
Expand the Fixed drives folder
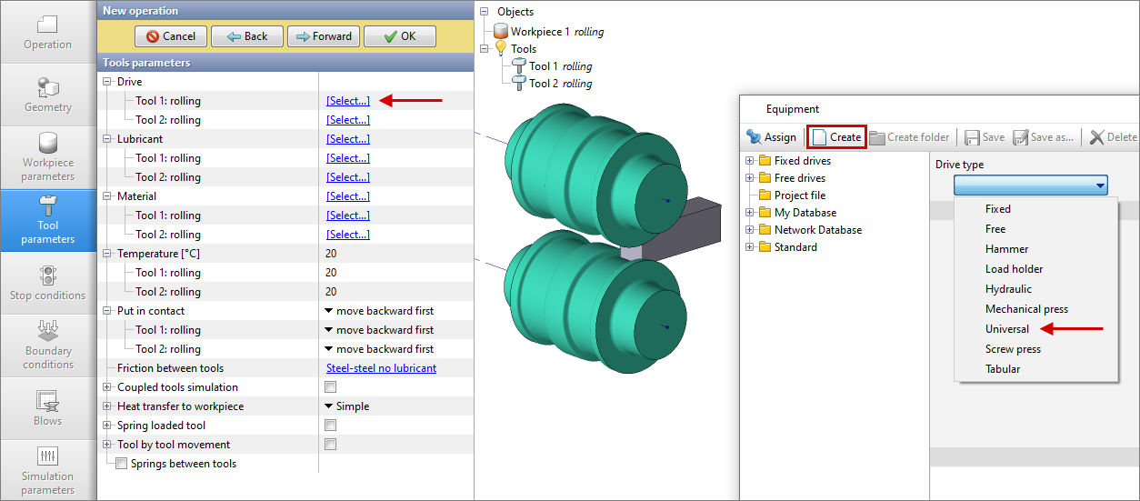point(750,161)
